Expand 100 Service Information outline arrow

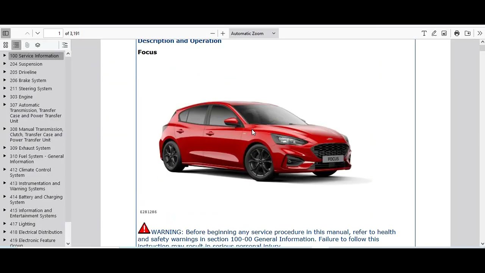point(5,56)
